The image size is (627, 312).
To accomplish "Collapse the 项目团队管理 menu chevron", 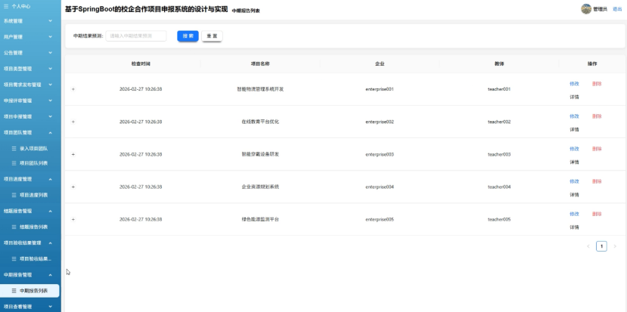I will click(51, 133).
